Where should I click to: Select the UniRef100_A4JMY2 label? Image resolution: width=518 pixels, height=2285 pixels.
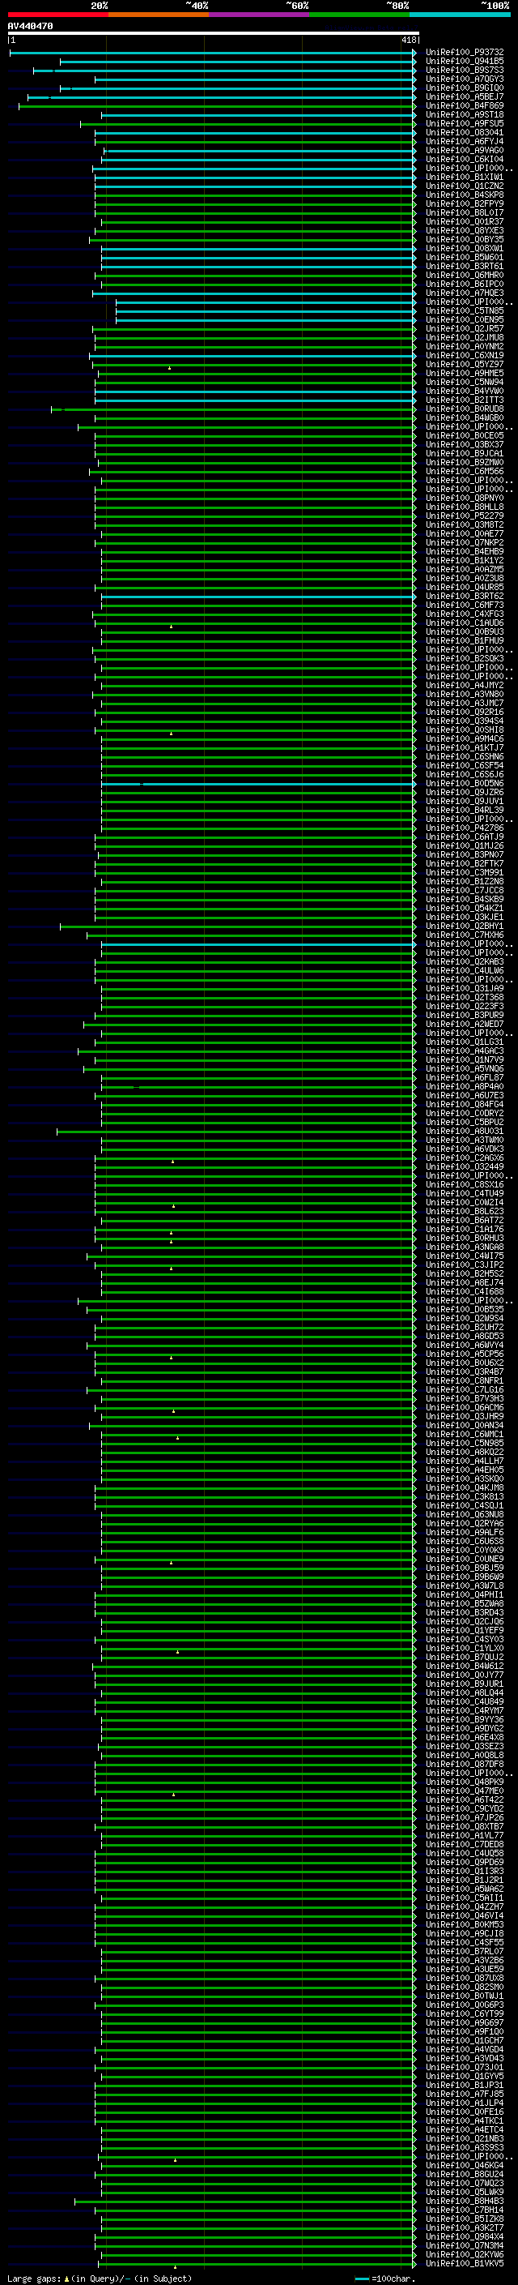[x=465, y=686]
